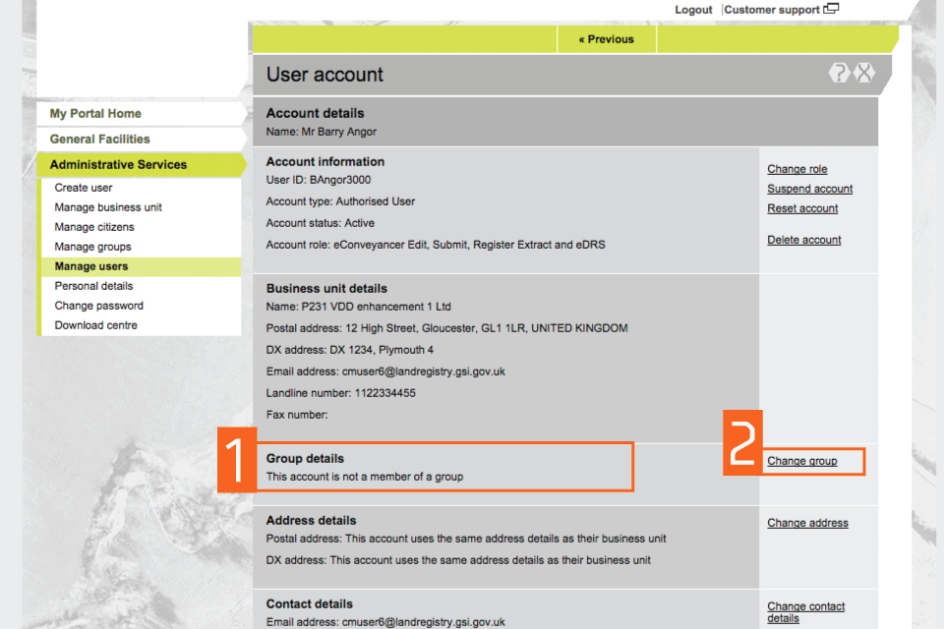Click the help question mark icon
The height and width of the screenshot is (629, 944).
839,73
